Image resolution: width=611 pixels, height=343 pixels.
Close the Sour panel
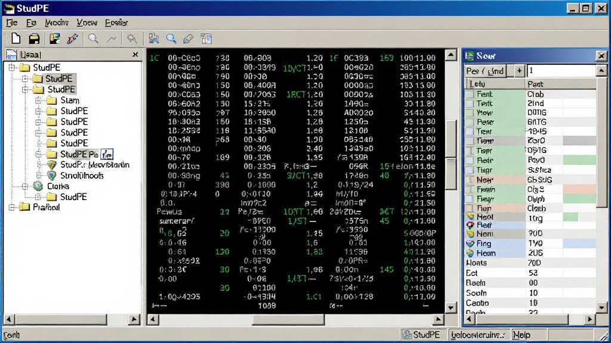[x=601, y=56]
